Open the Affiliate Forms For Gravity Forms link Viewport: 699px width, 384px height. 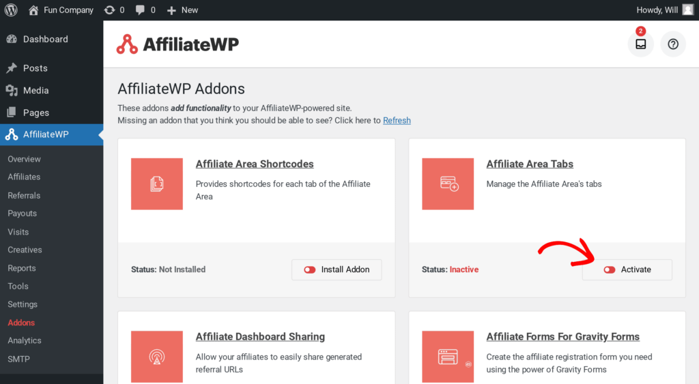point(563,337)
